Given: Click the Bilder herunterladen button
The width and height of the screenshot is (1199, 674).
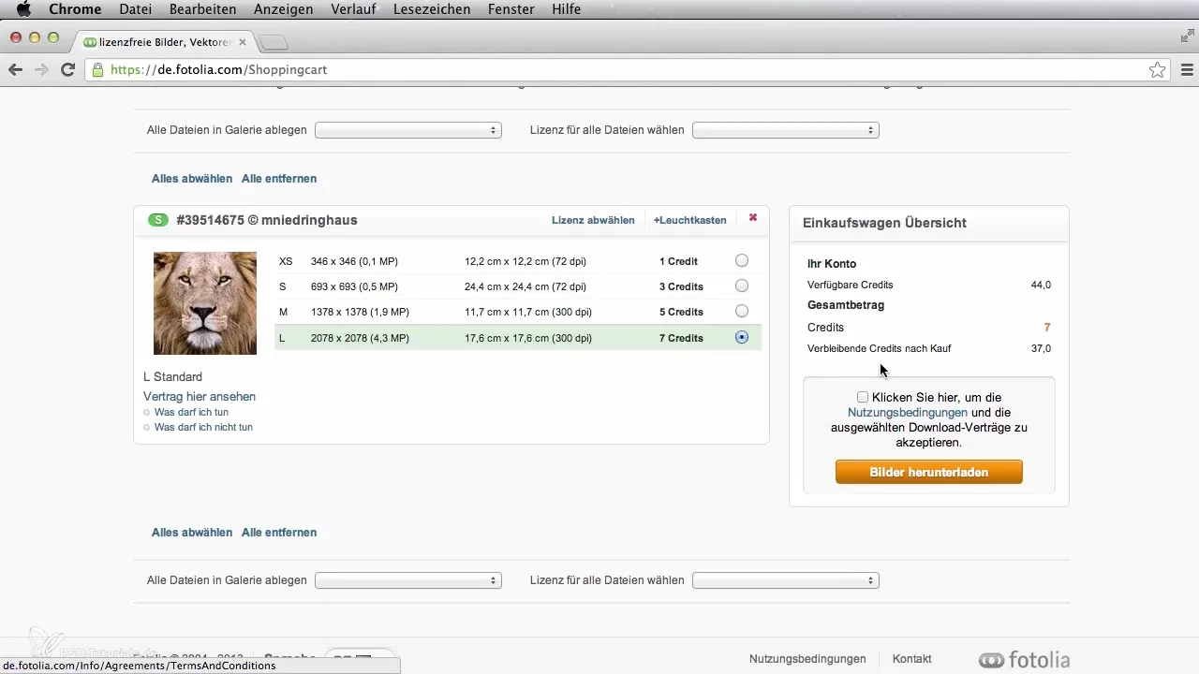Looking at the screenshot, I should (x=928, y=473).
